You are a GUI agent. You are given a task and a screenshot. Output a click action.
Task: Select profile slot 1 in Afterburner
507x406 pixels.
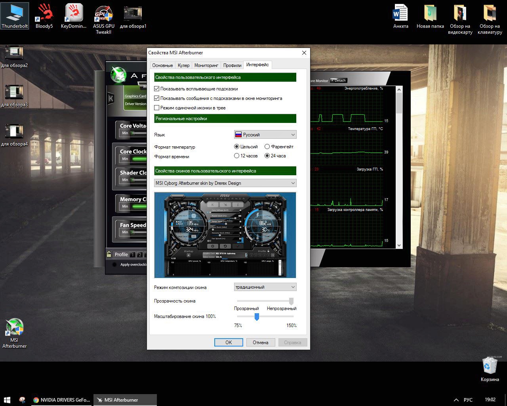(133, 255)
